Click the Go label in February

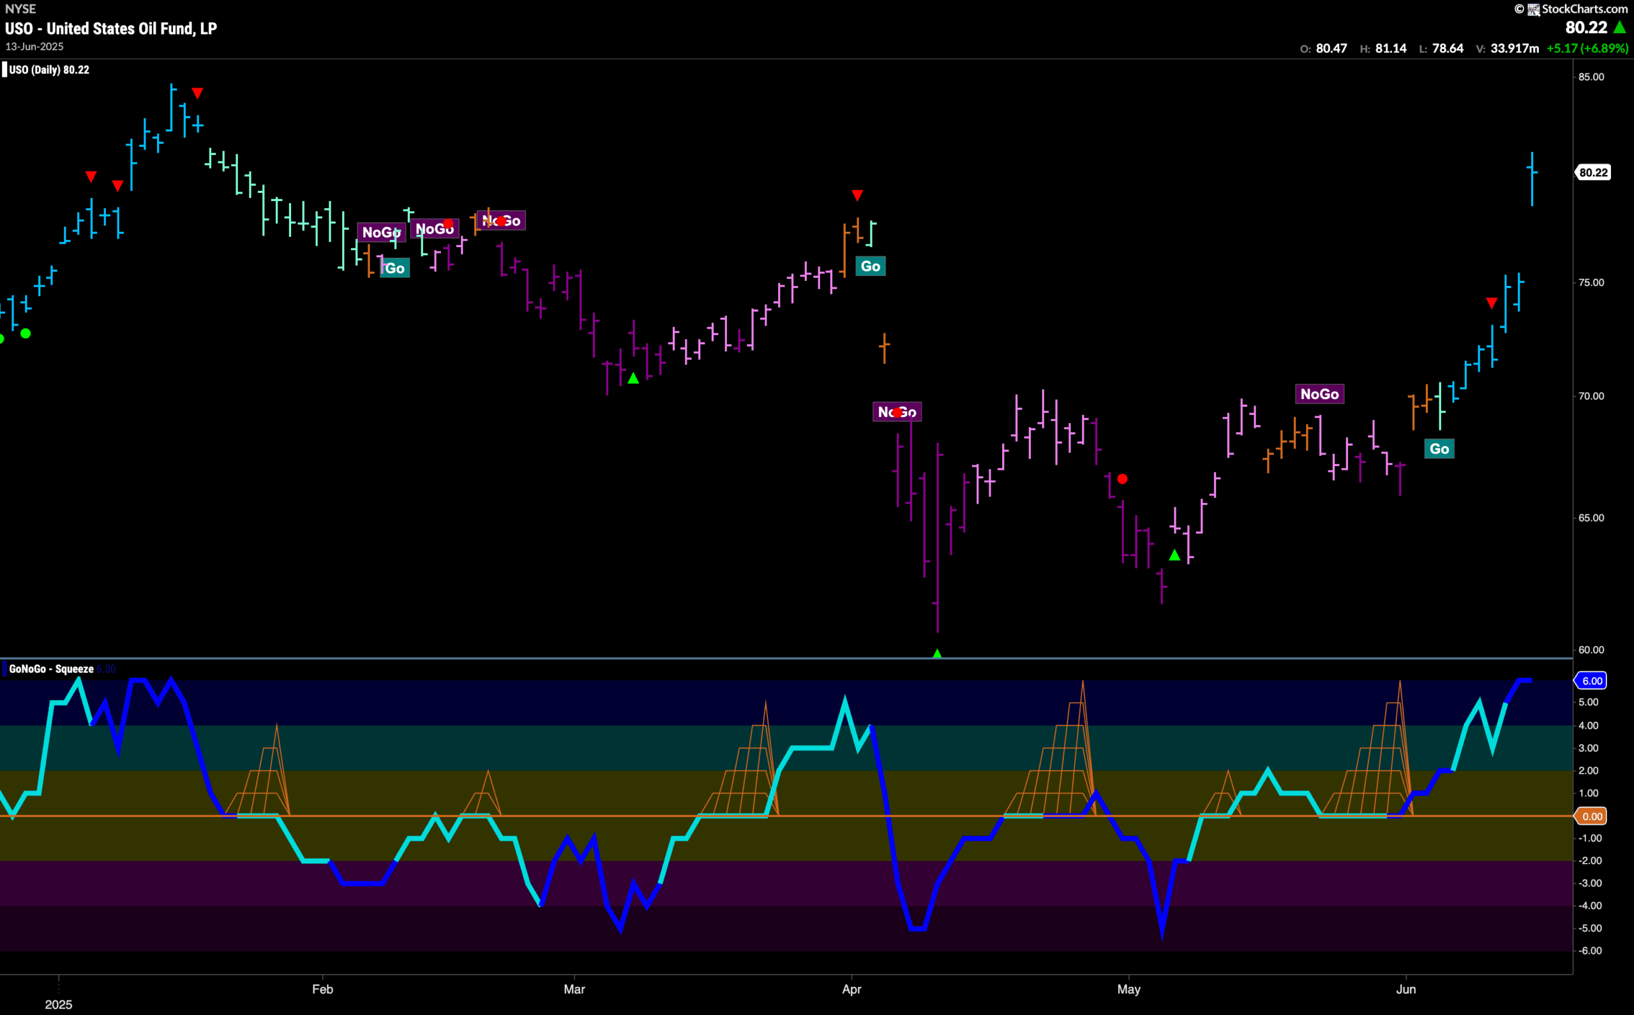coord(394,269)
